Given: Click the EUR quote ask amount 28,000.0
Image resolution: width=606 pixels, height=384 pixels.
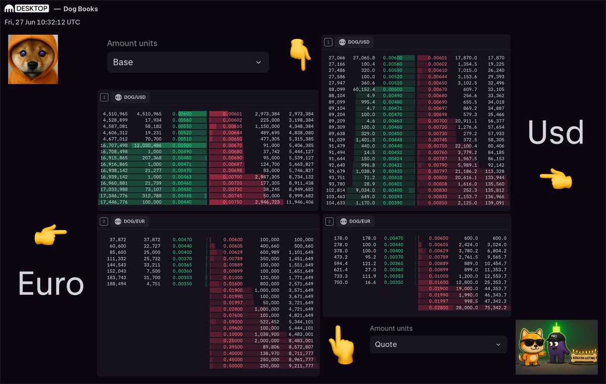Looking at the screenshot, I should tap(467, 307).
